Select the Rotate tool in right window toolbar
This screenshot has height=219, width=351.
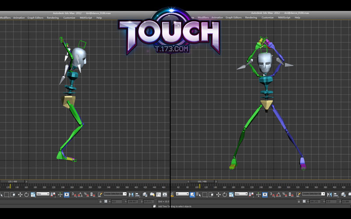coord(225,194)
